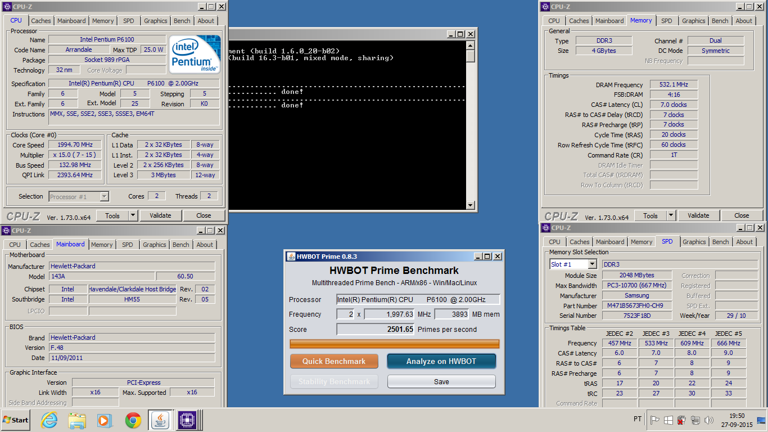Click the network tray icon
The height and width of the screenshot is (432, 768).
tap(695, 420)
